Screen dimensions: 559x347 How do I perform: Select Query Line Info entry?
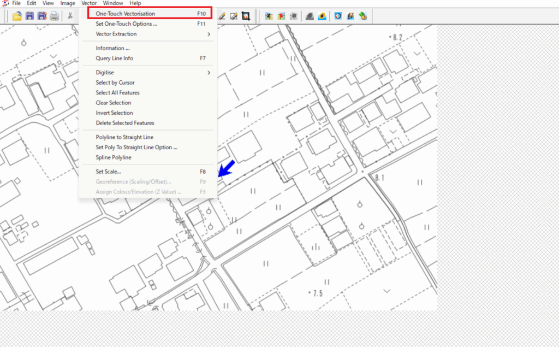(x=148, y=58)
